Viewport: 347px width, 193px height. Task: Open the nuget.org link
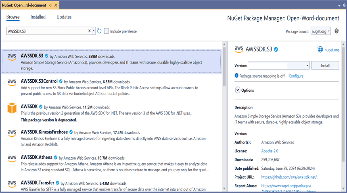tap(332, 50)
